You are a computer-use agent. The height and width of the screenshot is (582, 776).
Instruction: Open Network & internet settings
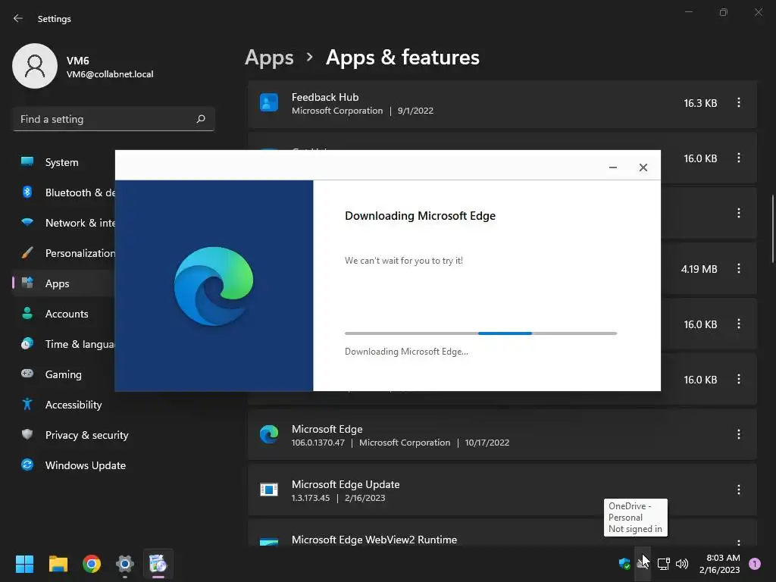point(64,223)
